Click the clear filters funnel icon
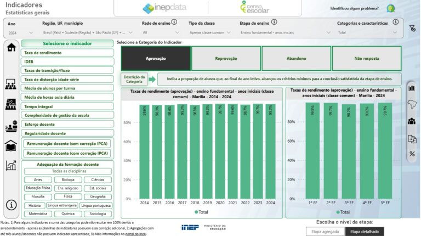Screen dimensions: 421x236 [x=412, y=28]
